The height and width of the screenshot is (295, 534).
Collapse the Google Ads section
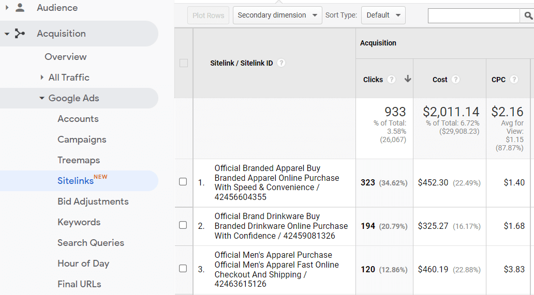[x=42, y=98]
